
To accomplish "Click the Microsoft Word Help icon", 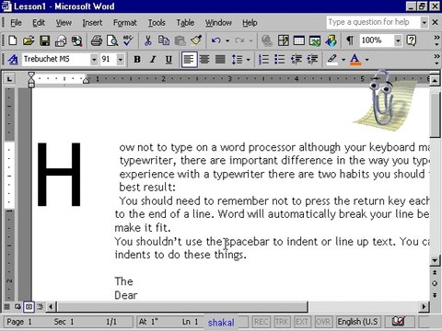I will click(x=412, y=40).
